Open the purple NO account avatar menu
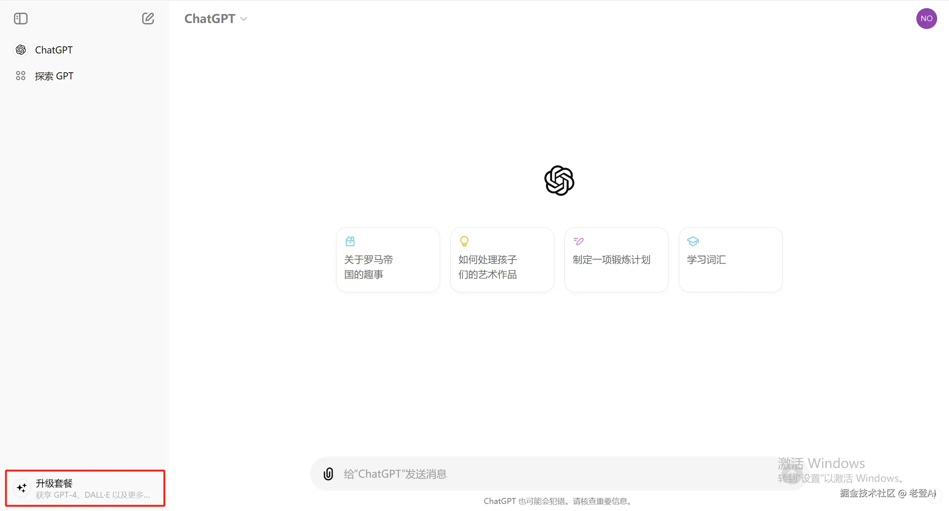 pyautogui.click(x=926, y=19)
